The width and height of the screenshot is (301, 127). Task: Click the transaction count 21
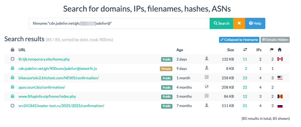245,106
